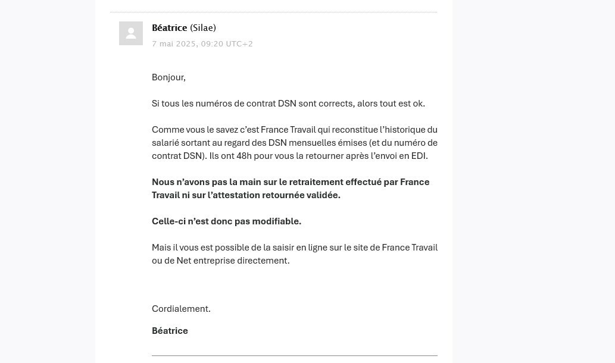Click the dotted divider above the comment
615x363 pixels.
(x=273, y=12)
